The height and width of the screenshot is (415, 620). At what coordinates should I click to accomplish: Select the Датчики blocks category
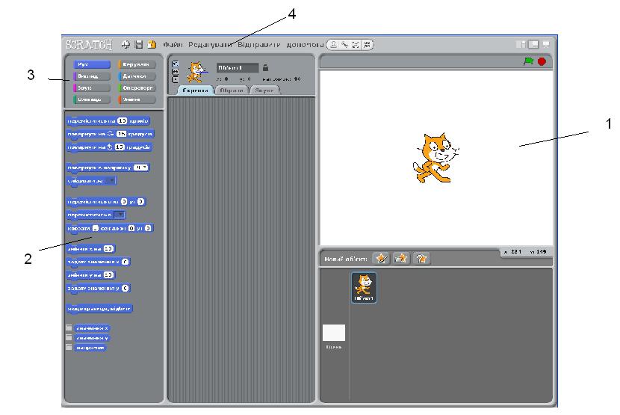137,76
